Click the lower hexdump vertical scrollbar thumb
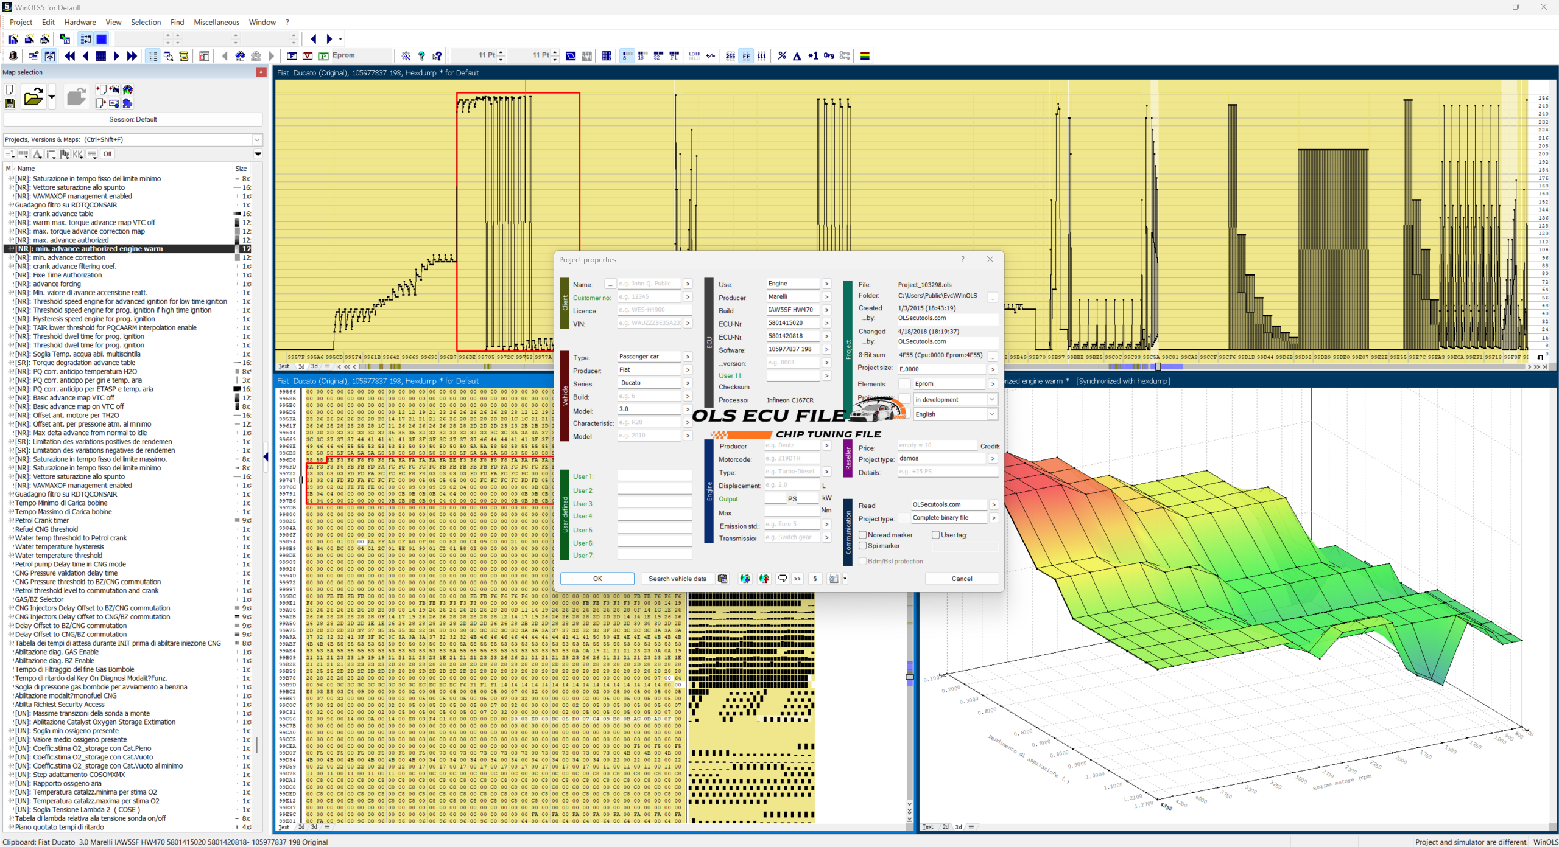 910,677
